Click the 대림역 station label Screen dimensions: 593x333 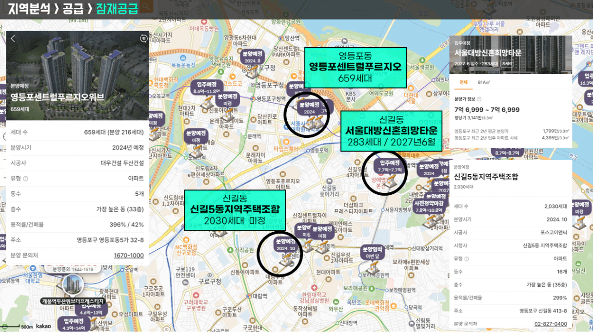pyautogui.click(x=259, y=296)
